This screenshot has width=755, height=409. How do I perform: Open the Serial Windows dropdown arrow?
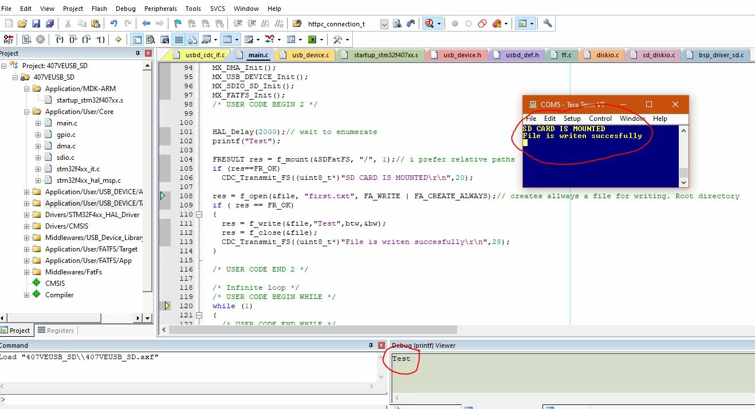coord(258,40)
